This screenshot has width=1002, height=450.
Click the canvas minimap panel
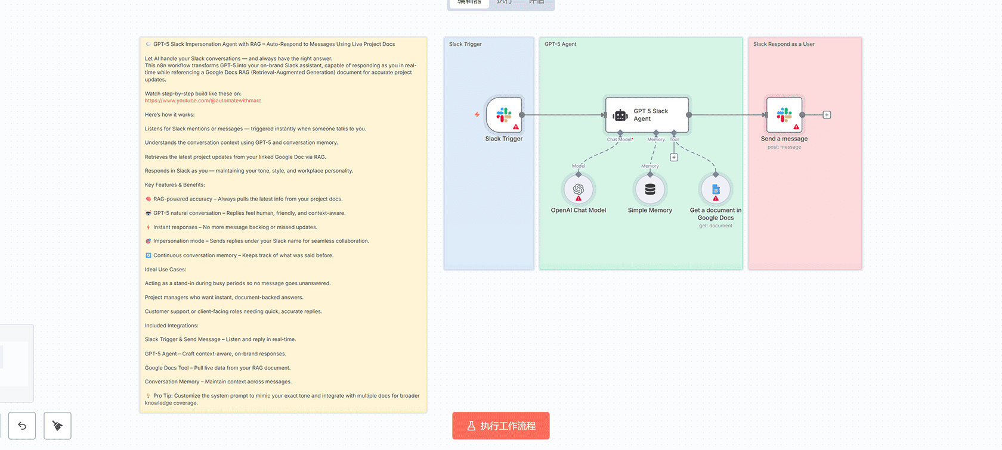point(15,363)
